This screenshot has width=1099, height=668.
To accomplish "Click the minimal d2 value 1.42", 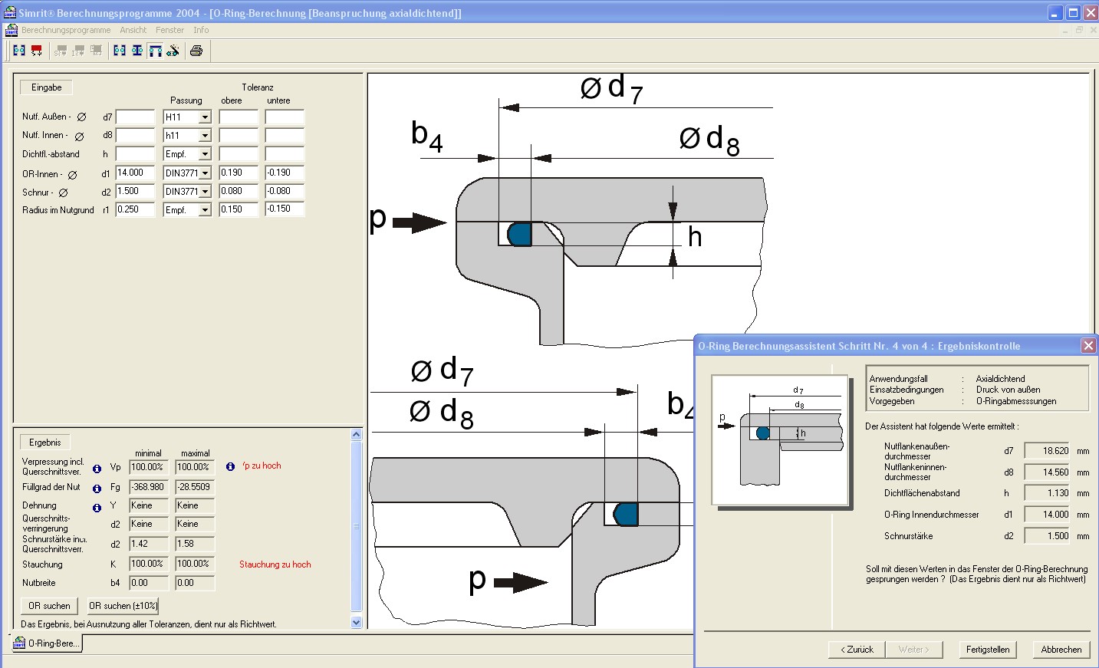I will 149,545.
